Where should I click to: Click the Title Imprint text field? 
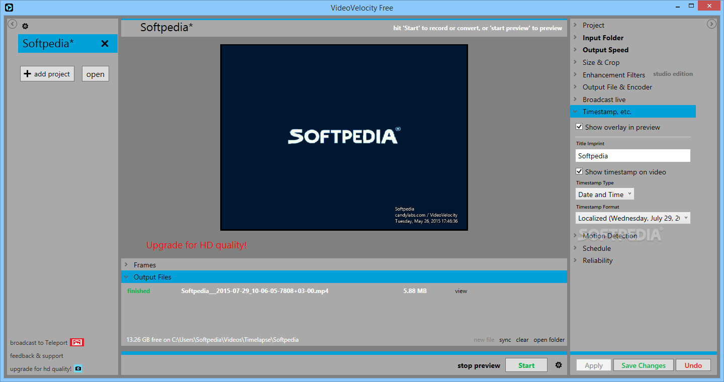(x=633, y=156)
